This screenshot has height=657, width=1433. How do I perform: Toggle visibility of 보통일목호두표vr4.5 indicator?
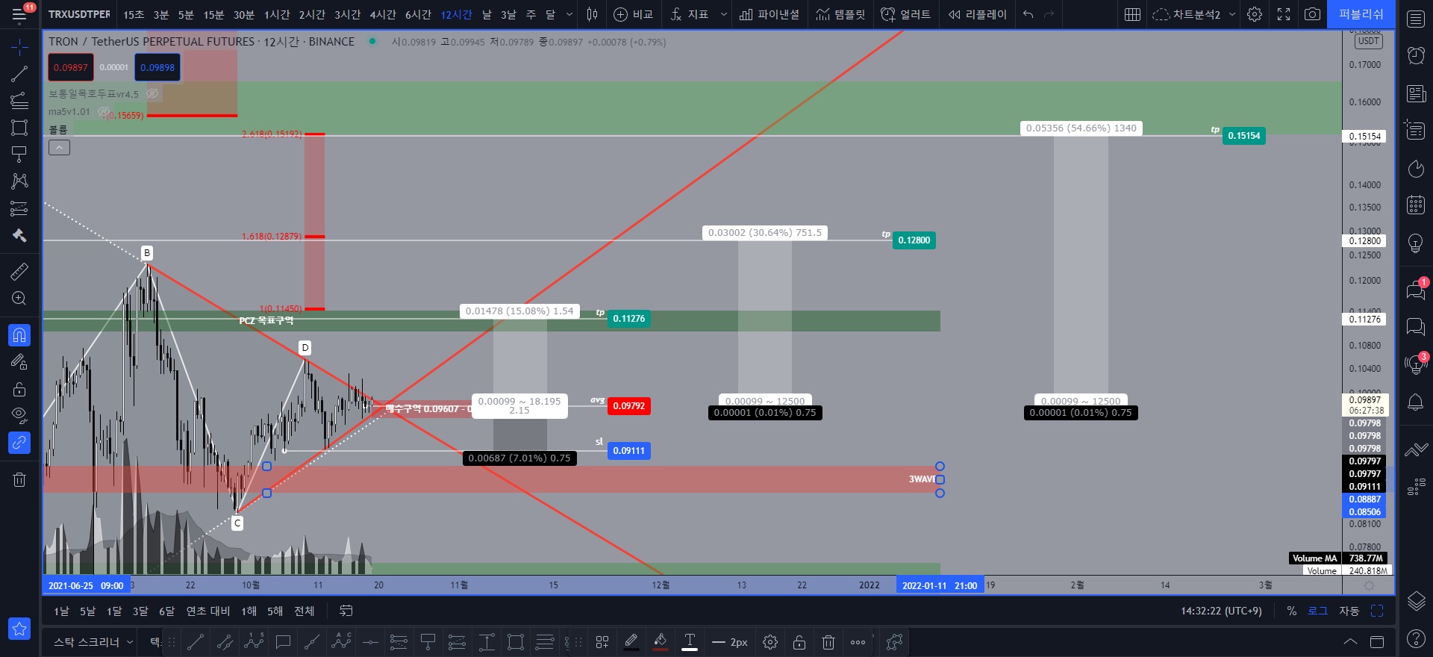pyautogui.click(x=152, y=93)
